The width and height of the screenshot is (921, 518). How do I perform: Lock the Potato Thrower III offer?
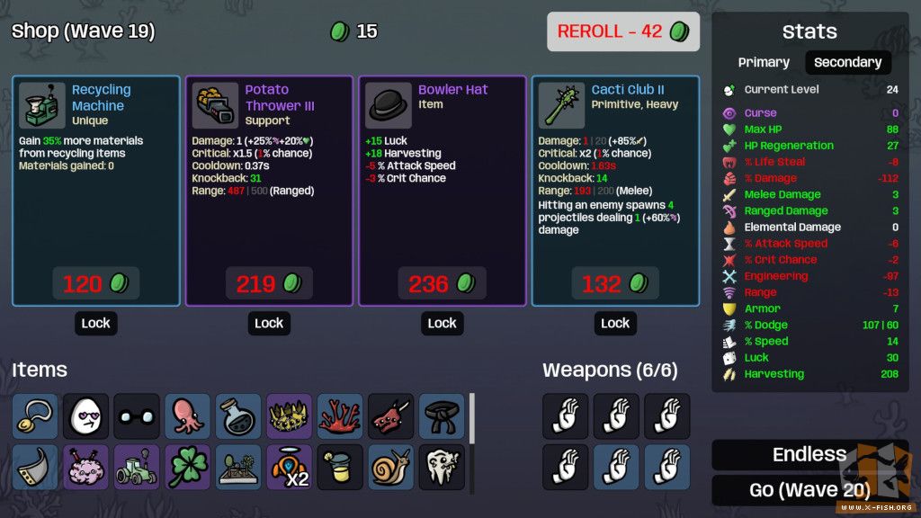click(x=269, y=324)
